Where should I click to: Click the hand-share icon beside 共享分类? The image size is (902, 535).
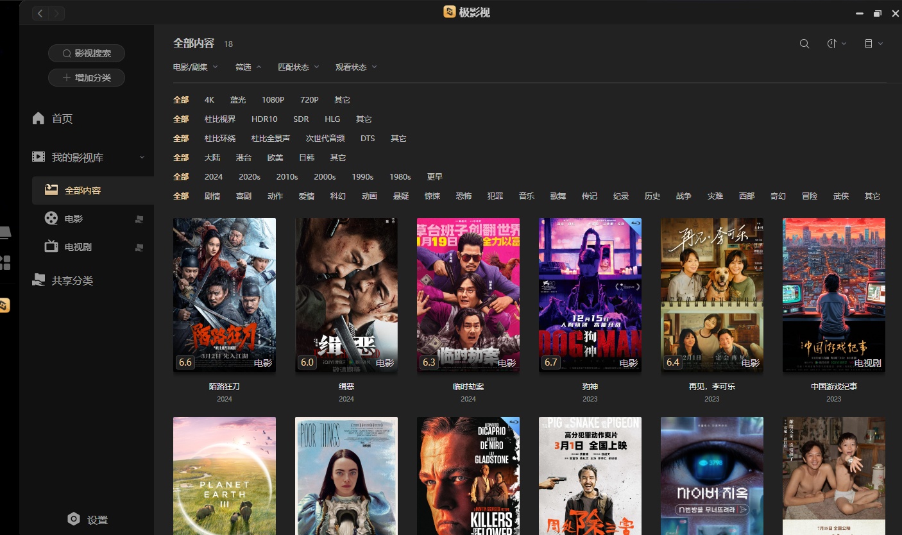[38, 280]
